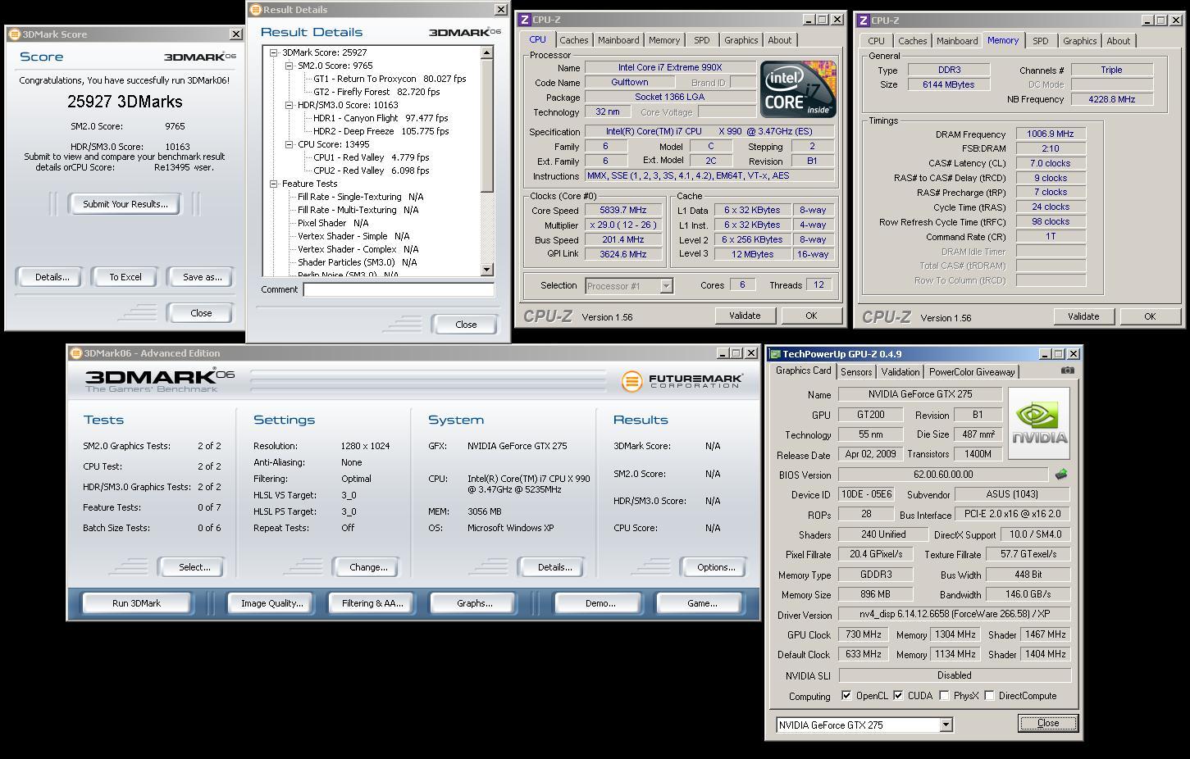Collapse the 3DMark Score: 25927 tree node
The image size is (1190, 759).
[274, 52]
